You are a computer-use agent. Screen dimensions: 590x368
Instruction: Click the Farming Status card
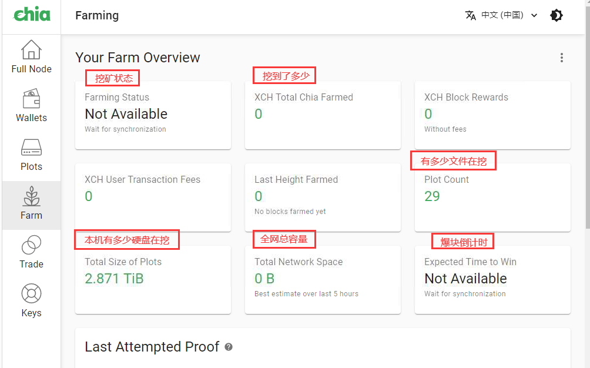pyautogui.click(x=153, y=115)
